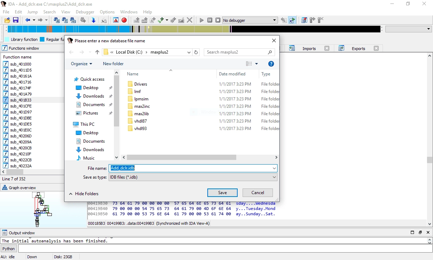The image size is (433, 260).
Task: Pause the process with the pause icon
Action: pos(210,20)
